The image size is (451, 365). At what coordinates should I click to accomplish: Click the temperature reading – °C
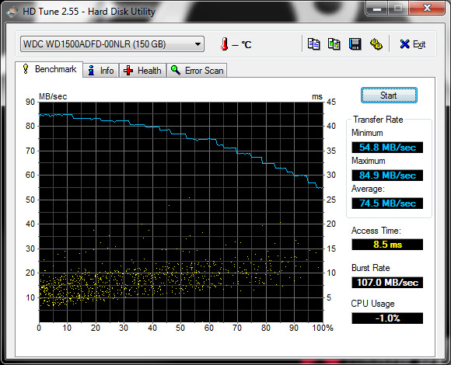pyautogui.click(x=242, y=44)
